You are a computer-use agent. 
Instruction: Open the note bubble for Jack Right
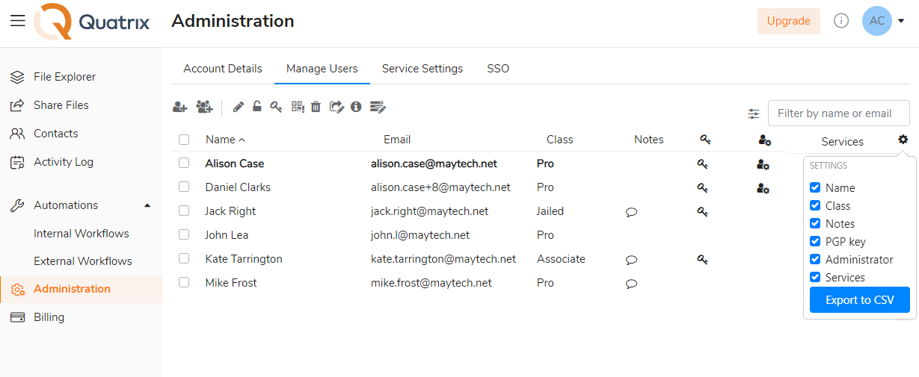[x=631, y=212]
